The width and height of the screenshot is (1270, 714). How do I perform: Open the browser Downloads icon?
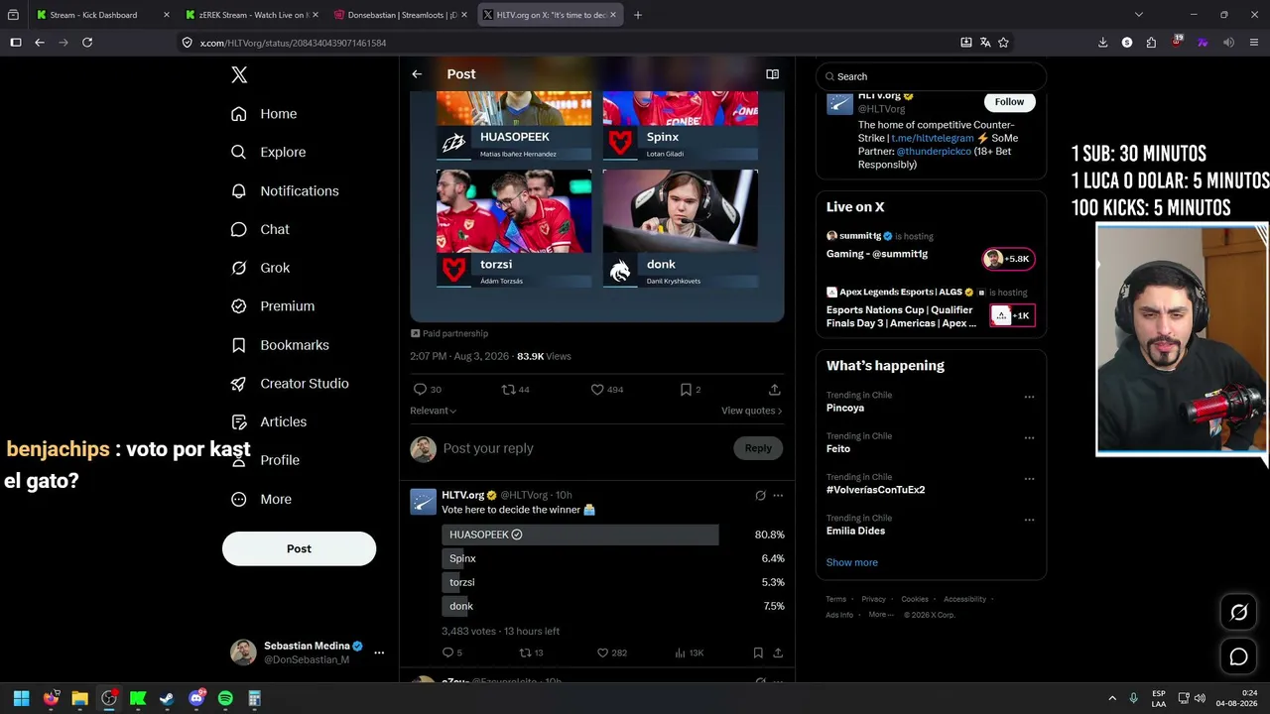pos(1102,43)
